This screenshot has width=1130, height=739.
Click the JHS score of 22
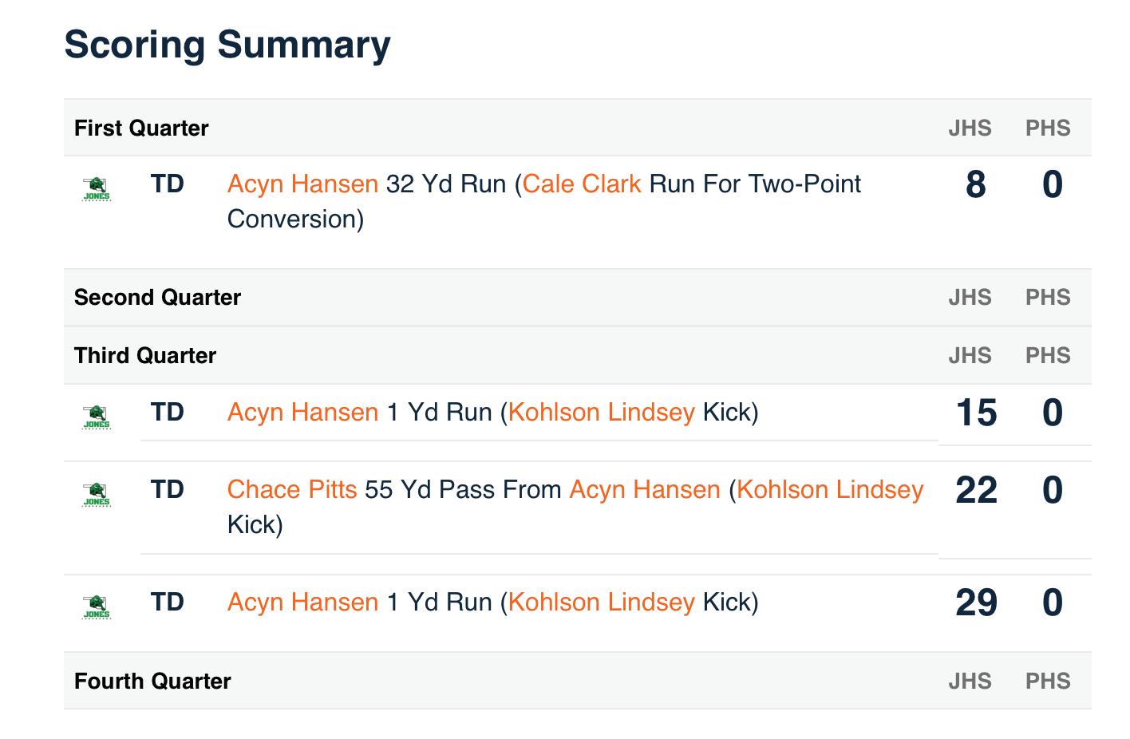(976, 490)
